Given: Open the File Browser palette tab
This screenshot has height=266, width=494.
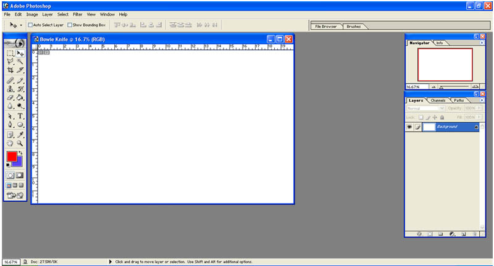Looking at the screenshot, I should (x=326, y=27).
